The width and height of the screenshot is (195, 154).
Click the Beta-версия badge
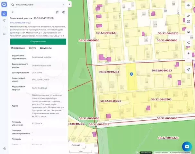coord(146,152)
